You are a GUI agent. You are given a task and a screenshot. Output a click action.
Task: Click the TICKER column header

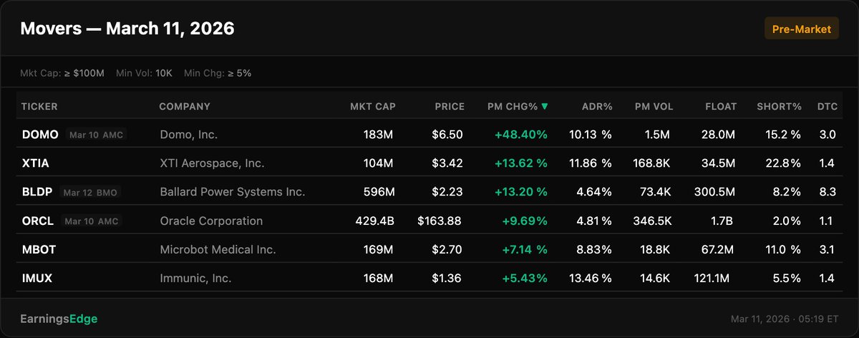39,107
